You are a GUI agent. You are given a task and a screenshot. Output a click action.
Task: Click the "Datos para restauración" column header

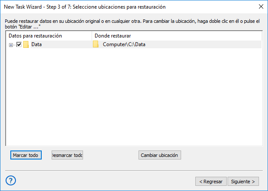tap(35, 35)
